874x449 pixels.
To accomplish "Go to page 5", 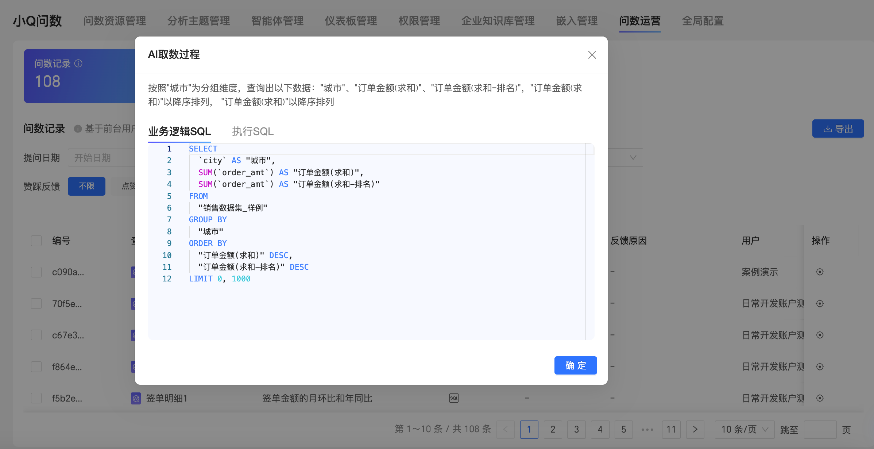I will (x=624, y=429).
